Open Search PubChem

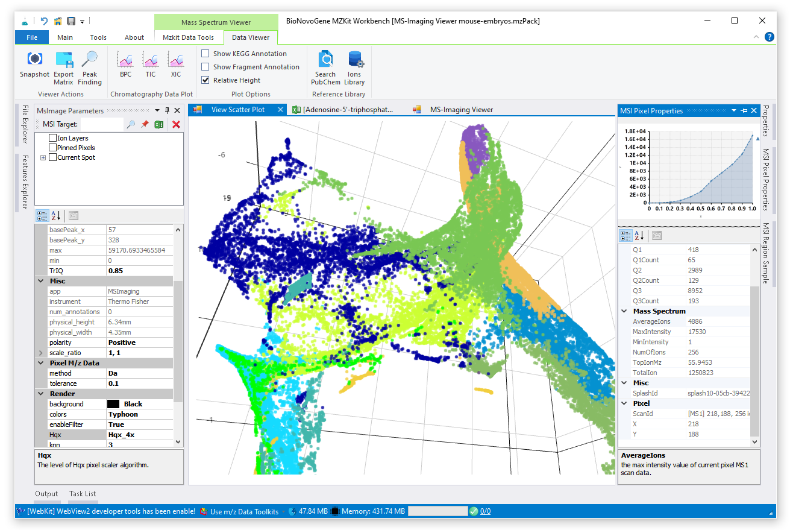[x=325, y=60]
